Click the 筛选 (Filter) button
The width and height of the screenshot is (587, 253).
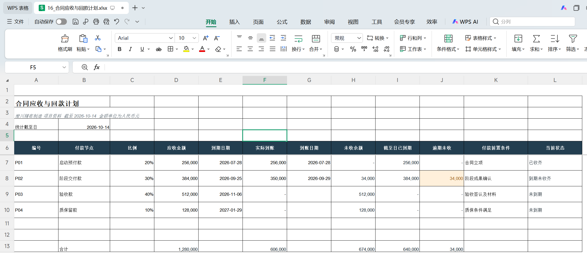573,43
